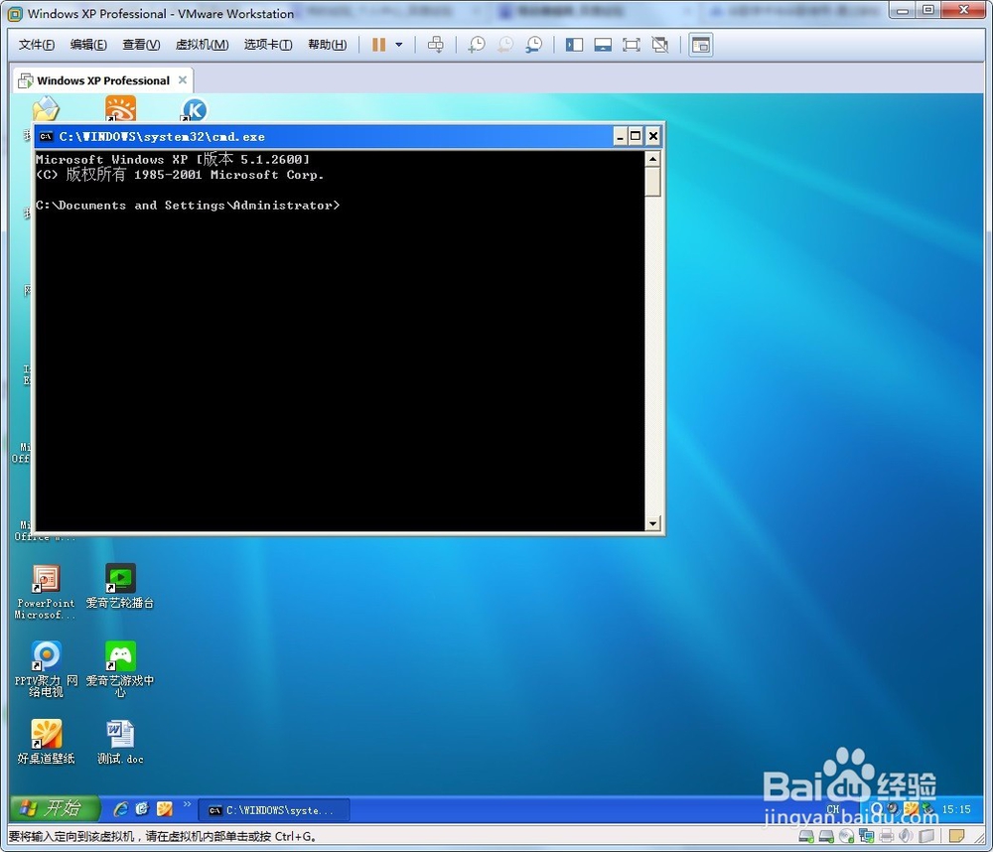The width and height of the screenshot is (993, 852).
Task: Select the 爱奇艺轮播台 desktop icon
Action: 120,587
